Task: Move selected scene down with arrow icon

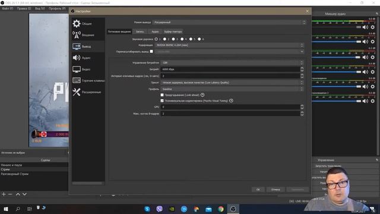Action: point(24,194)
